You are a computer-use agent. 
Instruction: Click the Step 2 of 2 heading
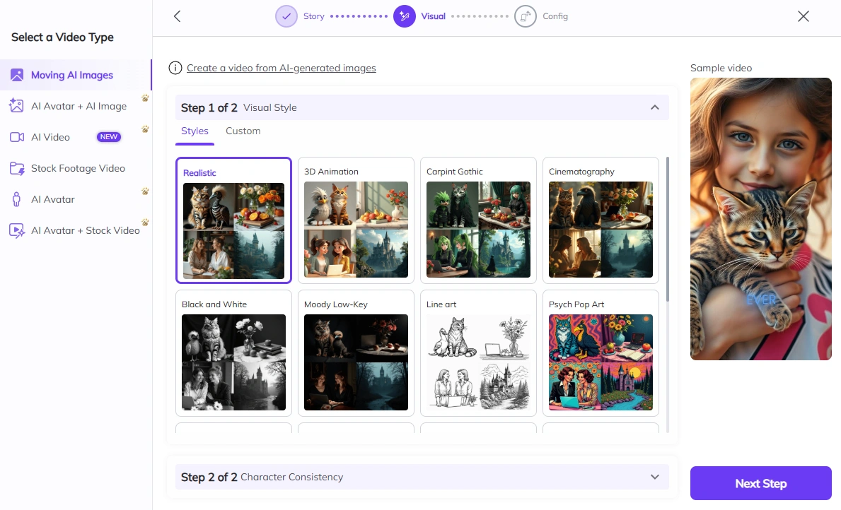point(209,477)
